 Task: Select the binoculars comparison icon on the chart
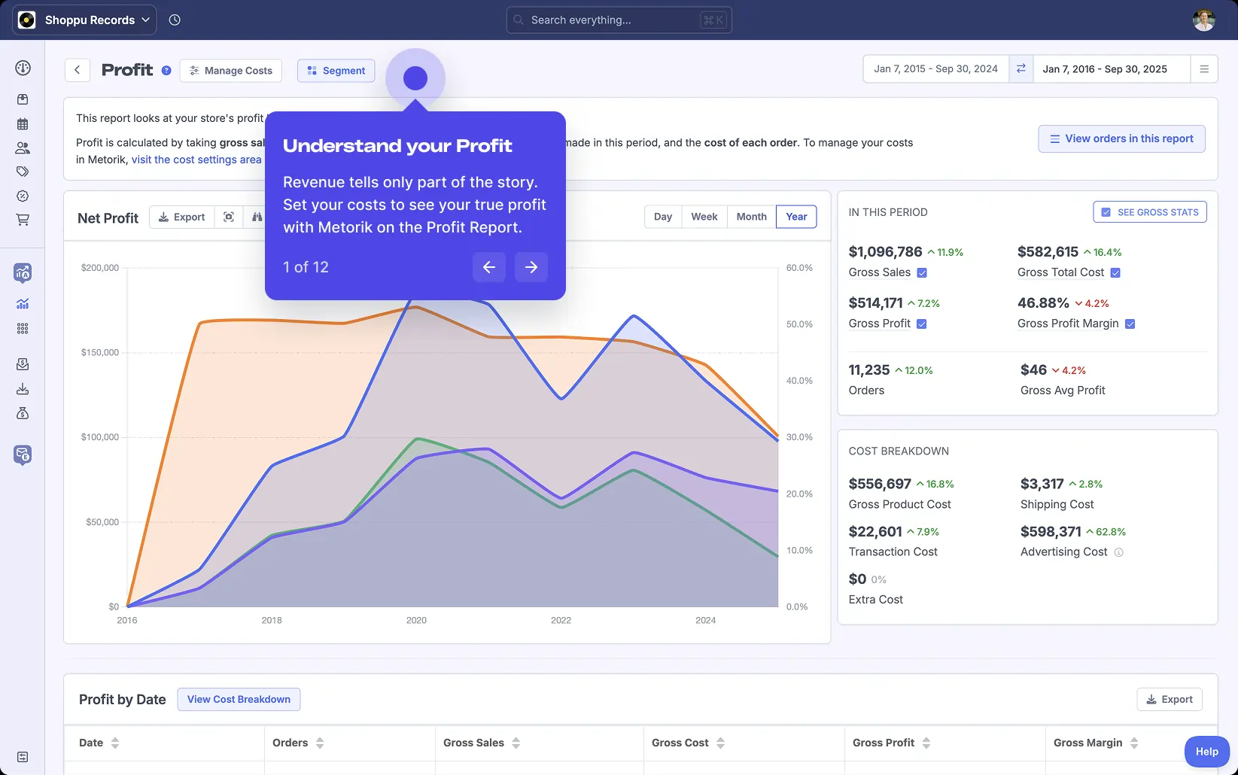257,217
